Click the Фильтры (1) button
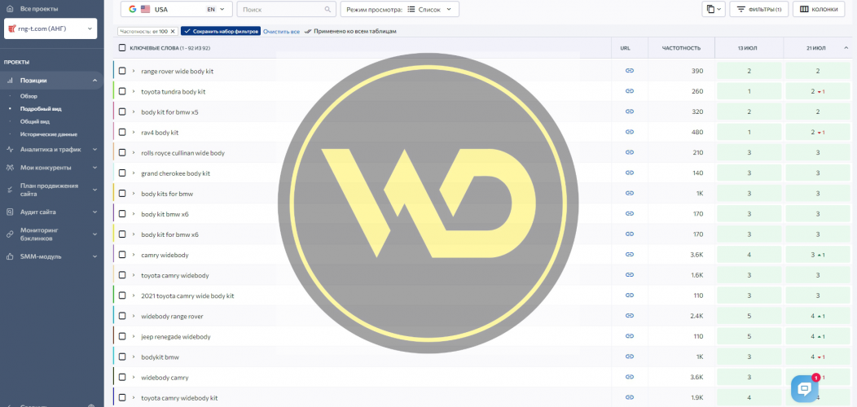The image size is (857, 407). point(759,9)
